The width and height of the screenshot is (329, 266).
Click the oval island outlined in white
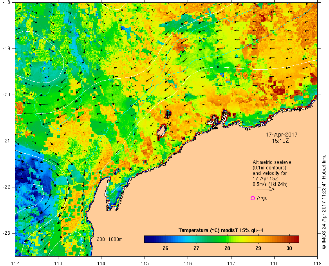(161, 131)
